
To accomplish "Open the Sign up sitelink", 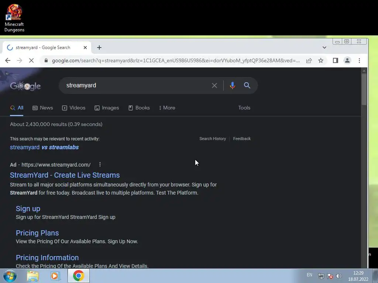I will [28, 209].
